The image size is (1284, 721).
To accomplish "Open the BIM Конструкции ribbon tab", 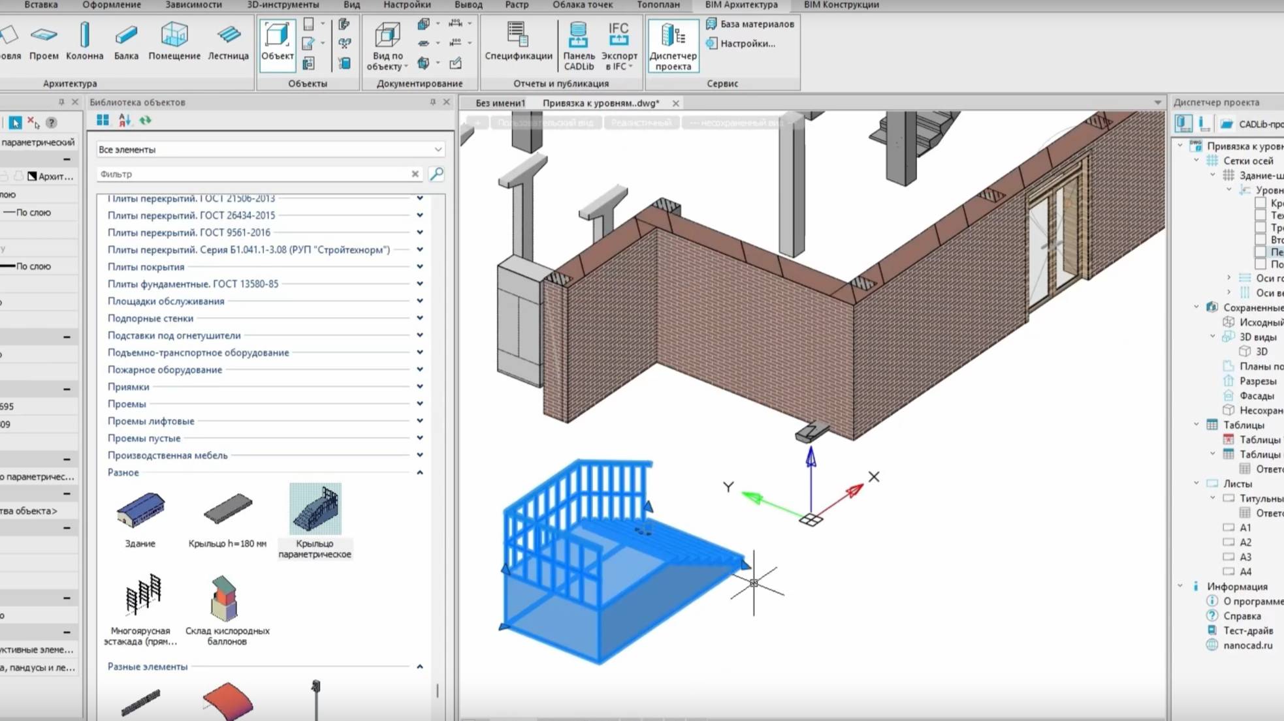I will [x=841, y=5].
